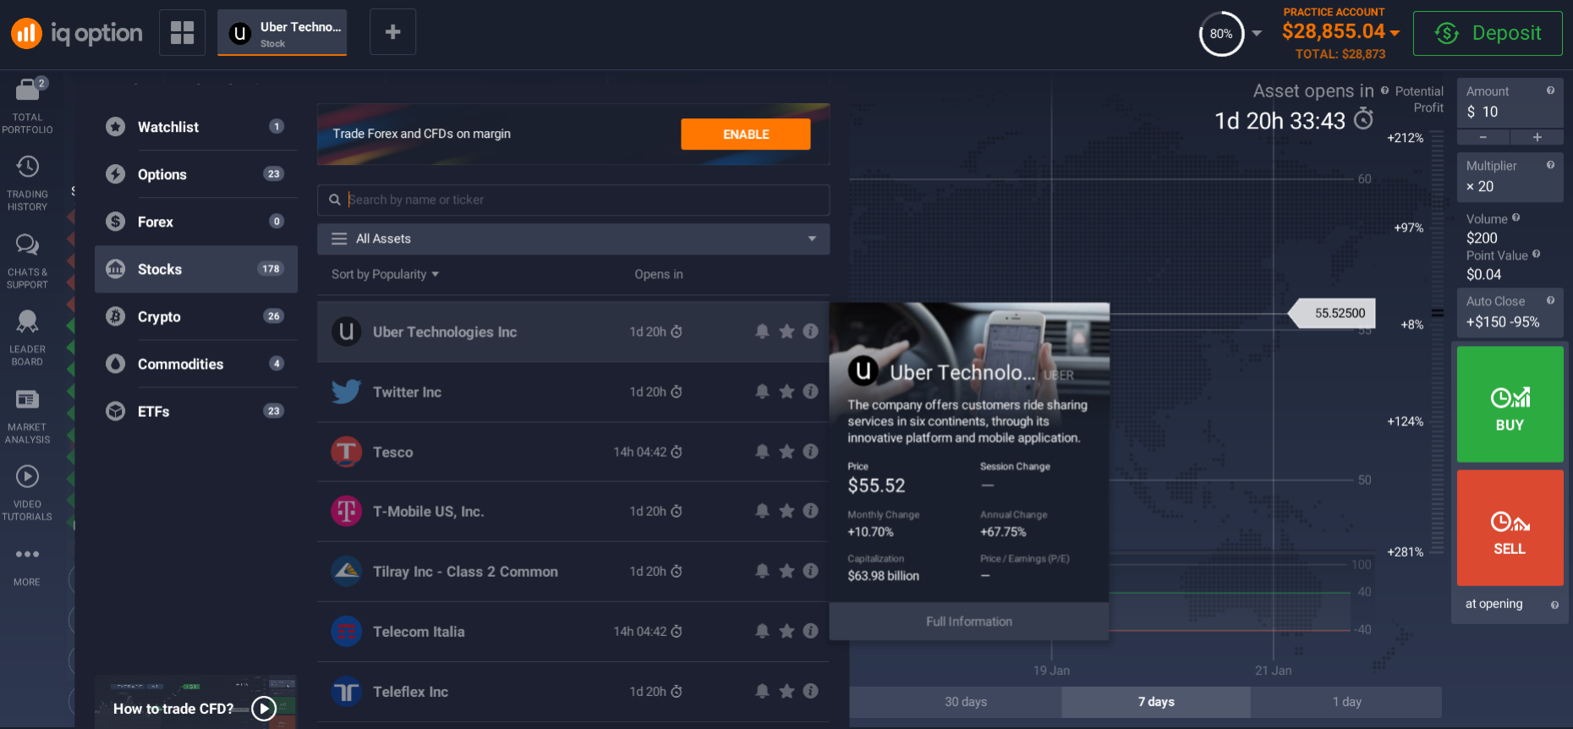1573x729 pixels.
Task: Open Sort by Popularity dropdown
Action: pos(385,274)
